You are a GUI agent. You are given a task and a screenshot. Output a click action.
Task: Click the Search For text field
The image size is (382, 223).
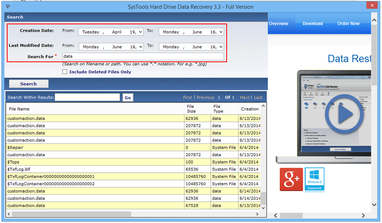143,56
